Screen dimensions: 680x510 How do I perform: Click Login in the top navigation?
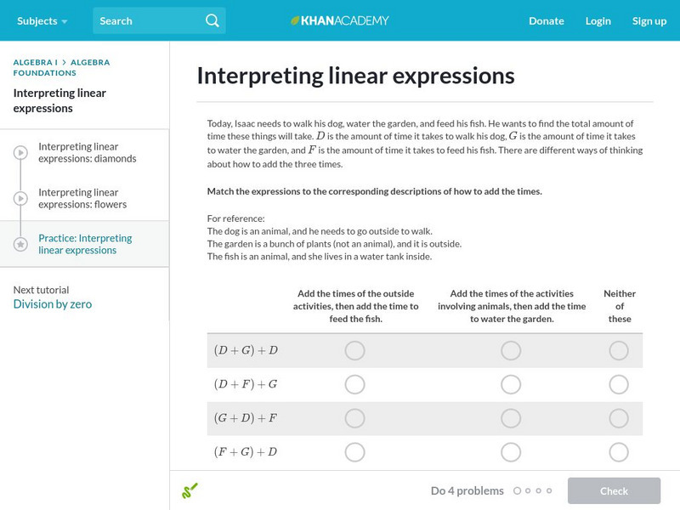point(598,20)
